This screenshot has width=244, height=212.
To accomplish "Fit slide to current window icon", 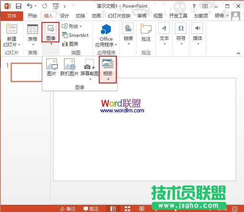I will [235, 209].
